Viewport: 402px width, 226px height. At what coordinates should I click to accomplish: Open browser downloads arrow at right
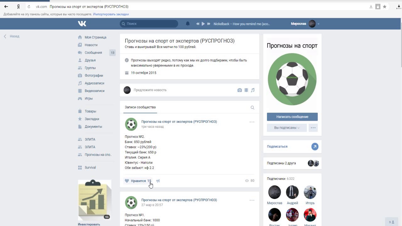pyautogui.click(x=399, y=7)
